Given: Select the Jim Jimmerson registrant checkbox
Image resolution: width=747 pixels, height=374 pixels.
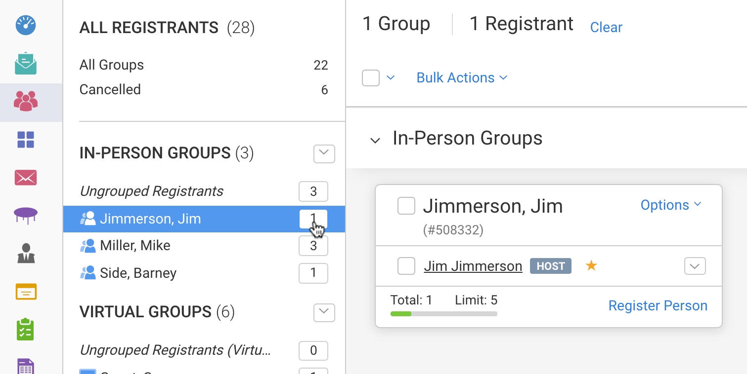Looking at the screenshot, I should tap(406, 266).
